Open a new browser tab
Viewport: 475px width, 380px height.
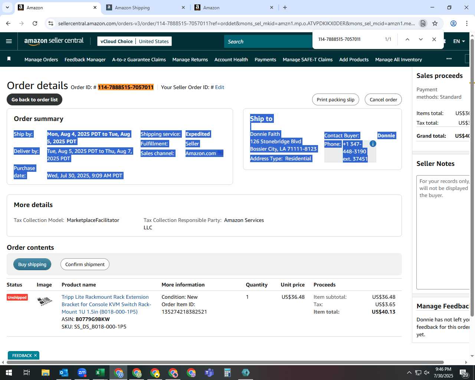pyautogui.click(x=285, y=7)
